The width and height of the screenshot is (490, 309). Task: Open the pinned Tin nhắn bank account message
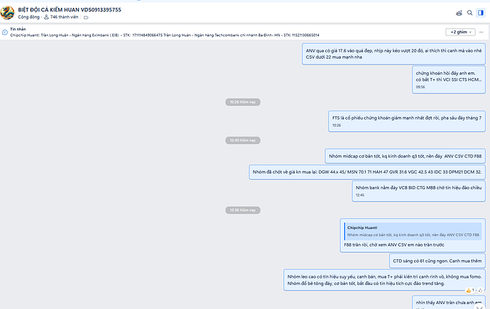tap(165, 33)
